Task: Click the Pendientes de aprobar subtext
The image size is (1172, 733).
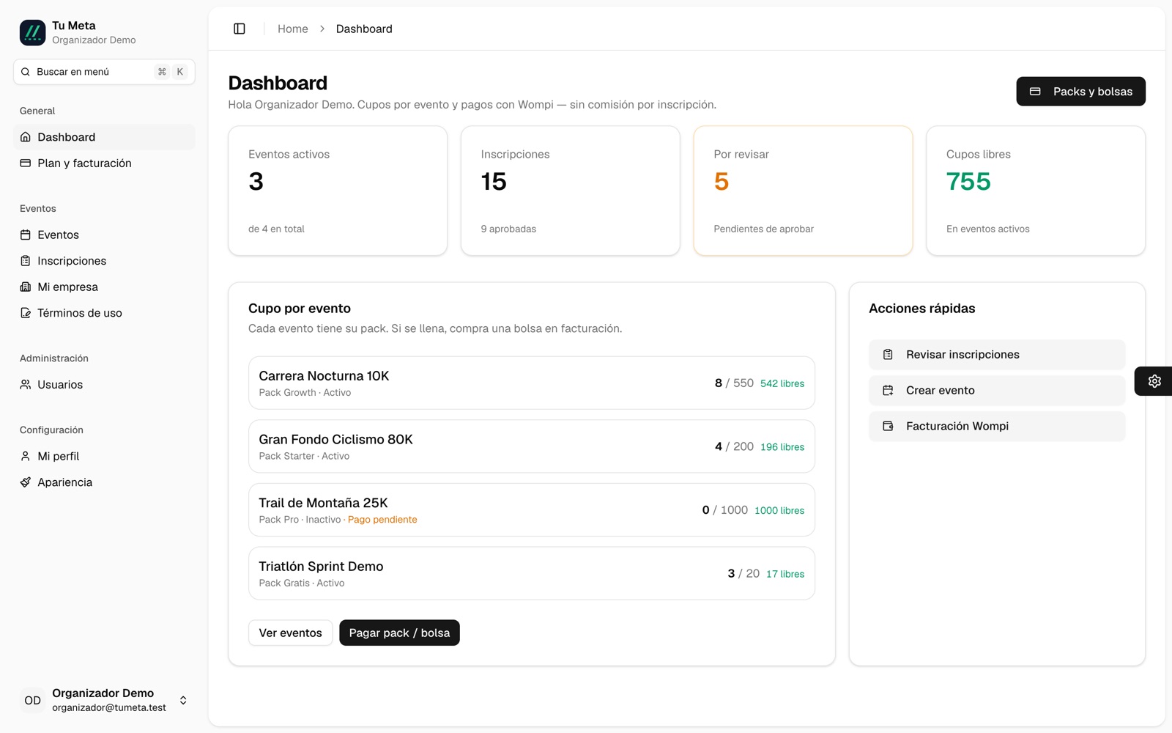Action: [x=764, y=229]
